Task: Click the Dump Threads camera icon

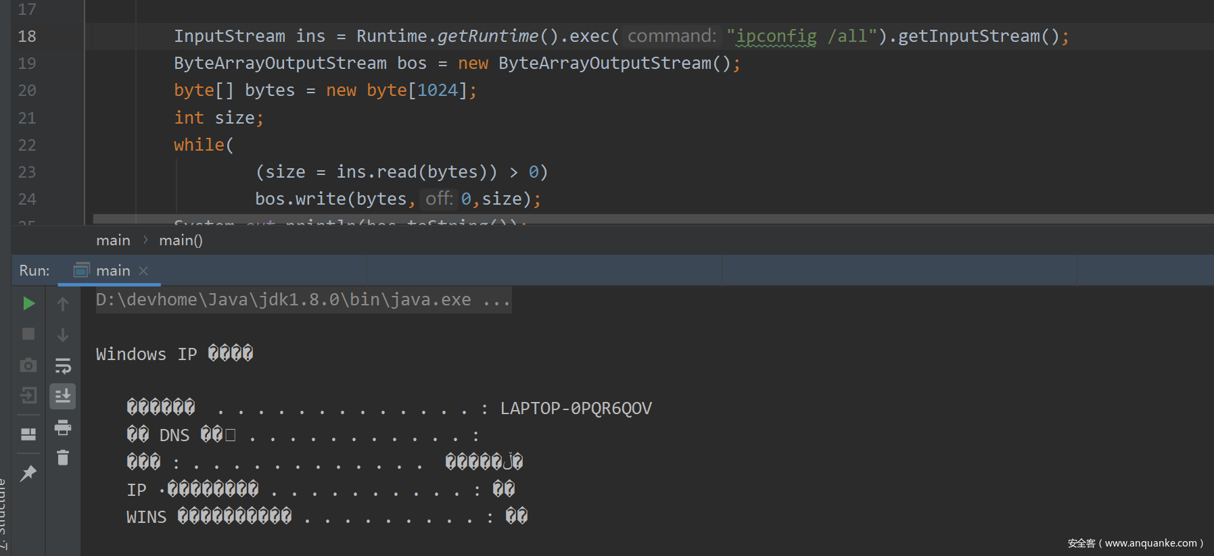Action: pos(28,365)
